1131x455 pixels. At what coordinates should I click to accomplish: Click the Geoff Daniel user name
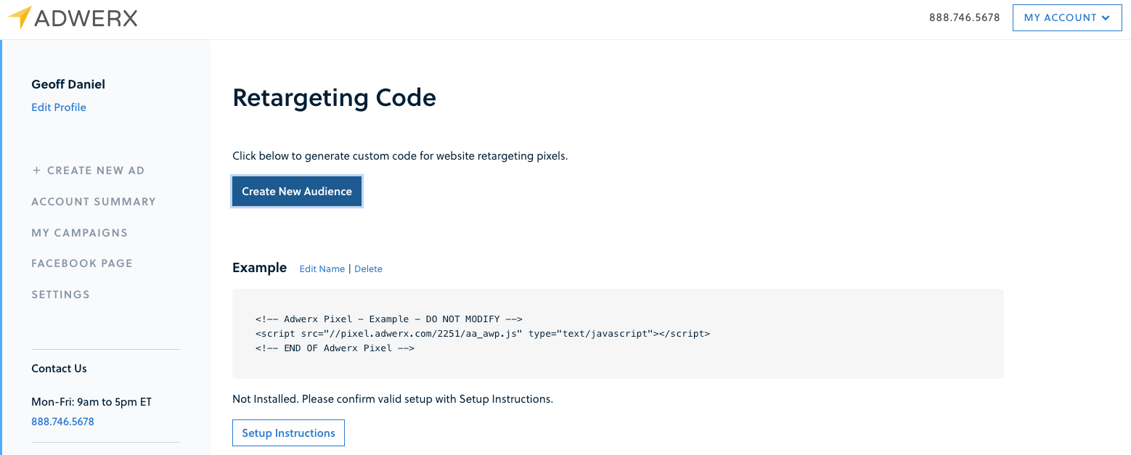(68, 84)
